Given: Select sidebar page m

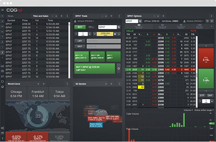Looking at the screenshot, I should [2, 32].
